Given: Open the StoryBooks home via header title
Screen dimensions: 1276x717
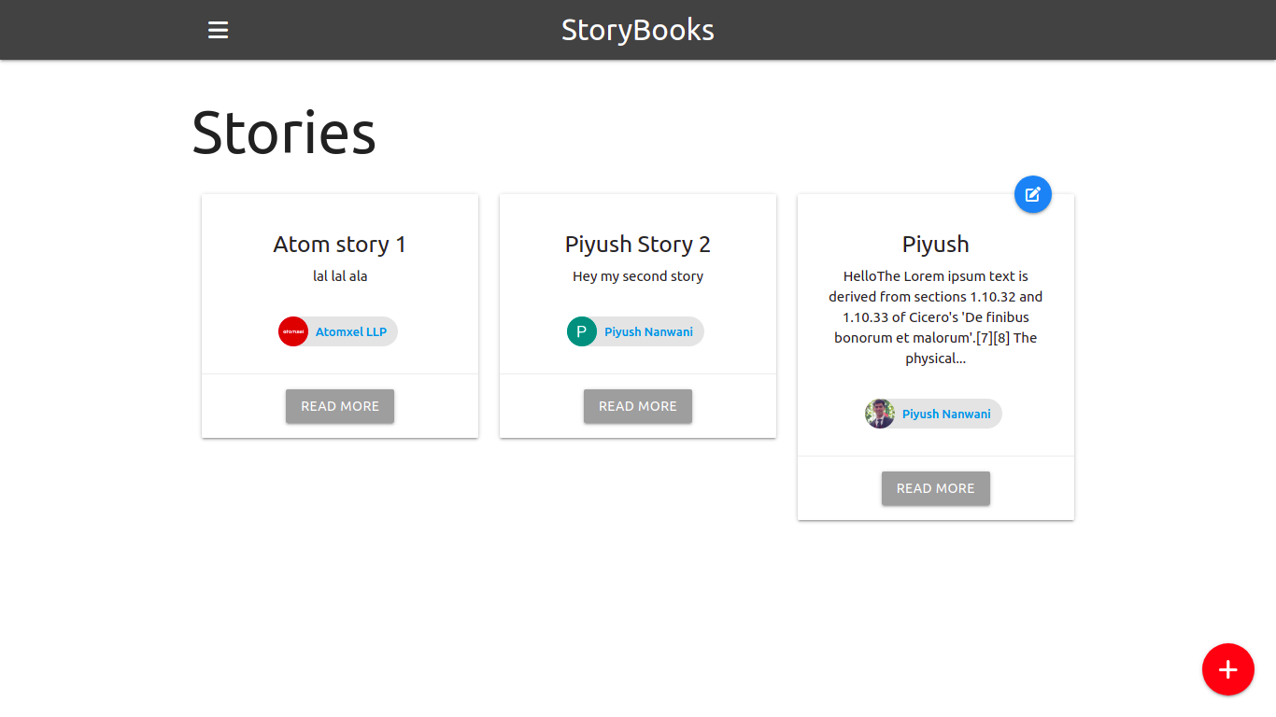Looking at the screenshot, I should pyautogui.click(x=637, y=30).
